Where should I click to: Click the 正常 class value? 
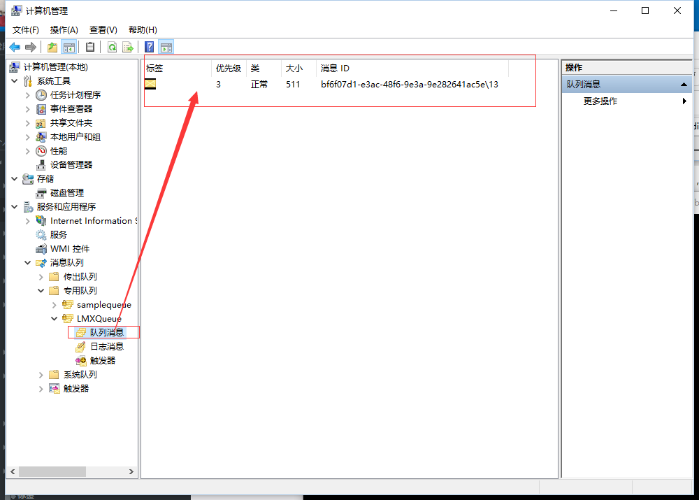tap(259, 85)
